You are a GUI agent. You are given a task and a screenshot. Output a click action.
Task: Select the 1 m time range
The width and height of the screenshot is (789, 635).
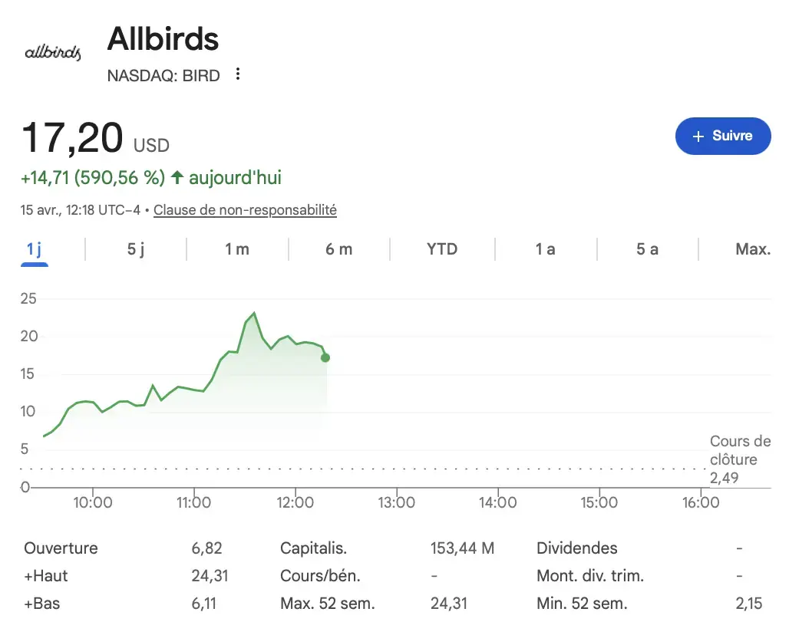point(238,248)
